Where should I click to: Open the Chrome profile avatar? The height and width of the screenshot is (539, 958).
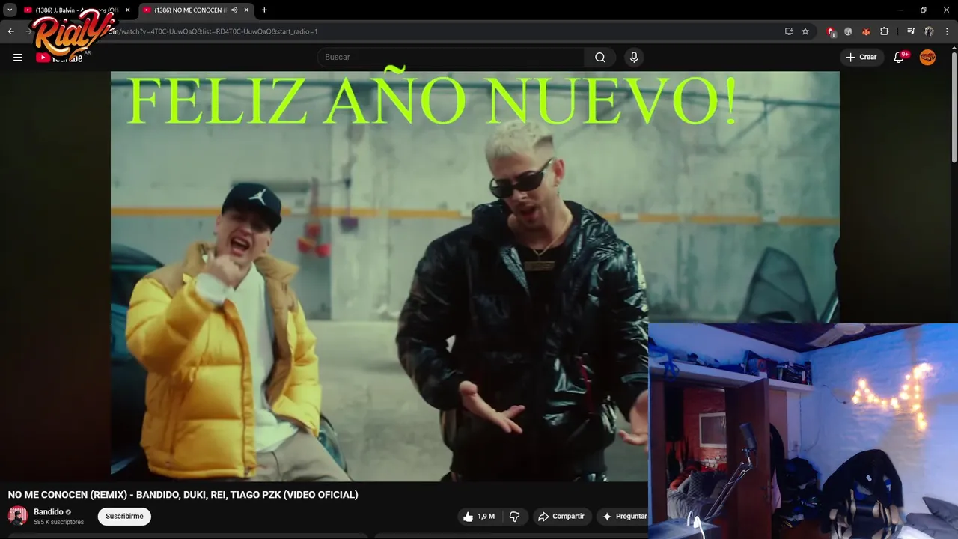pos(929,31)
